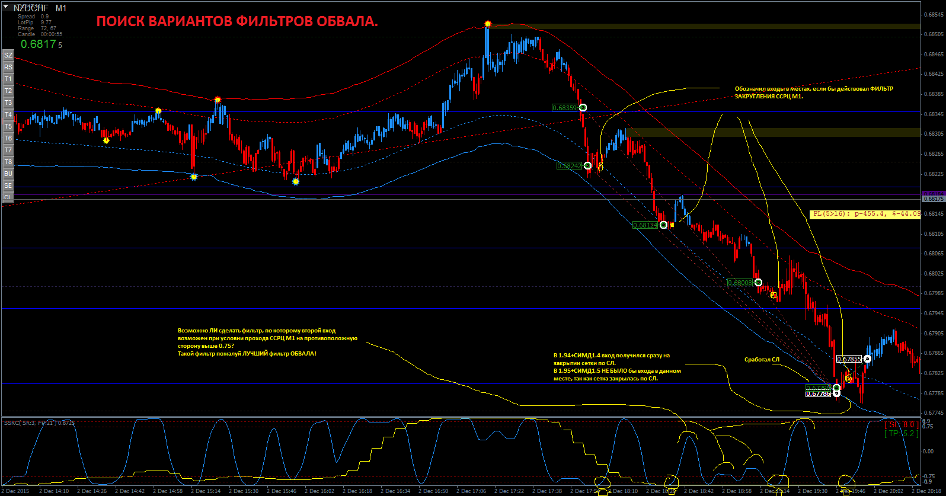Viewport: 946px width, 496px height.
Task: Click the '2 Dec 15:30' time label
Action: click(x=244, y=491)
